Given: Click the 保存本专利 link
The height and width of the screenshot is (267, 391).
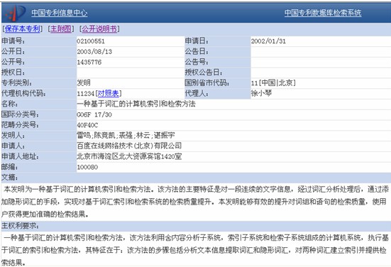Looking at the screenshot, I should (x=23, y=29).
